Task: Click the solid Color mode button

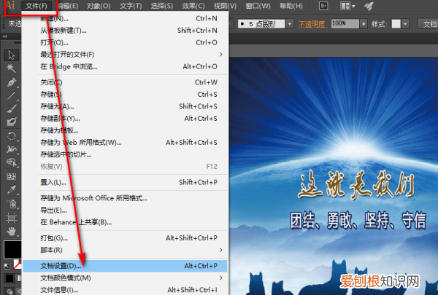Action: point(9,278)
